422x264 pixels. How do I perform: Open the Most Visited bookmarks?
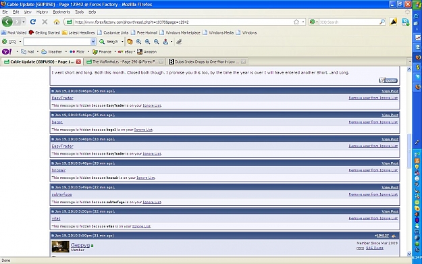pyautogui.click(x=14, y=32)
